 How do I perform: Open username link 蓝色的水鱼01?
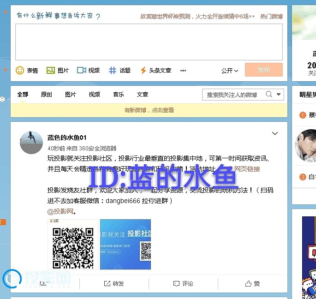67,138
